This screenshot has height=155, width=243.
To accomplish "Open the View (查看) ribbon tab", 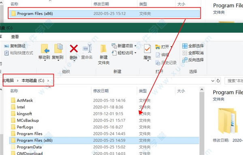I will [x=15, y=37].
